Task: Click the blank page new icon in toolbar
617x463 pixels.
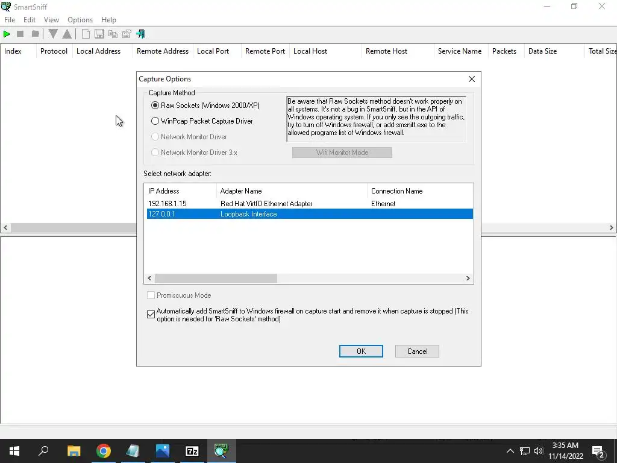Action: click(x=86, y=34)
